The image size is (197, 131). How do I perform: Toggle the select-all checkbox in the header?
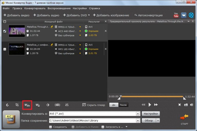click(5, 22)
